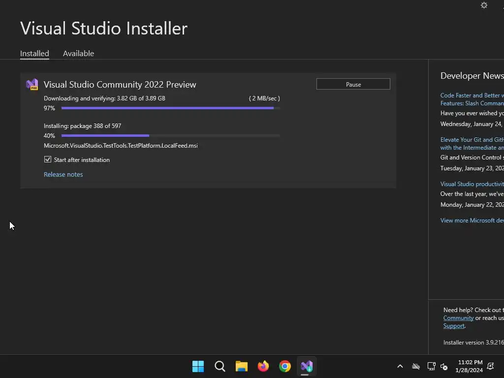504x378 pixels.
Task: Open the Windows Start menu
Action: pyautogui.click(x=198, y=366)
